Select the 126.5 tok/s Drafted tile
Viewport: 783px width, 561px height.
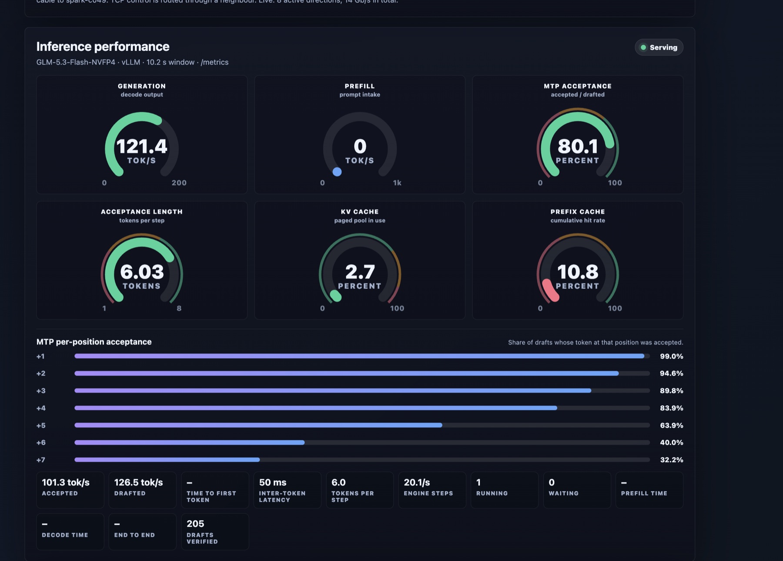(142, 490)
